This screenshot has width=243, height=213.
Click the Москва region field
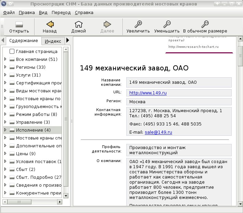(179, 102)
